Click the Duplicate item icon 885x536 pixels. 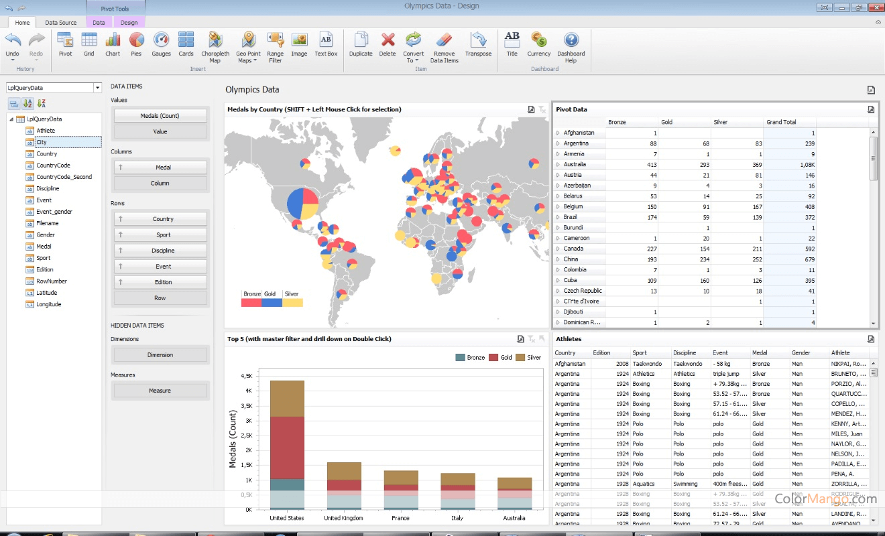tap(361, 44)
